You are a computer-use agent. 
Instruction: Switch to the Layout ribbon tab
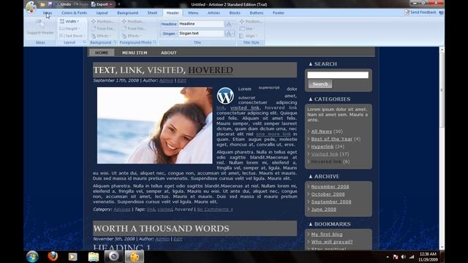[102, 13]
